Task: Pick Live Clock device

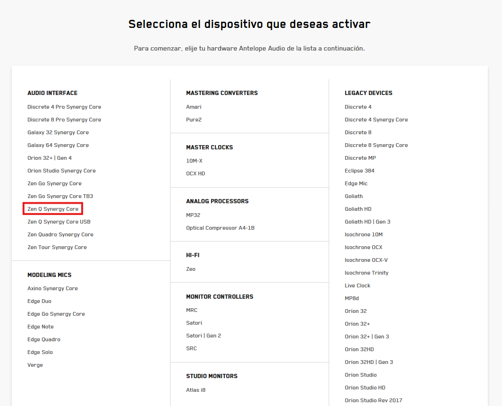Action: tap(357, 285)
